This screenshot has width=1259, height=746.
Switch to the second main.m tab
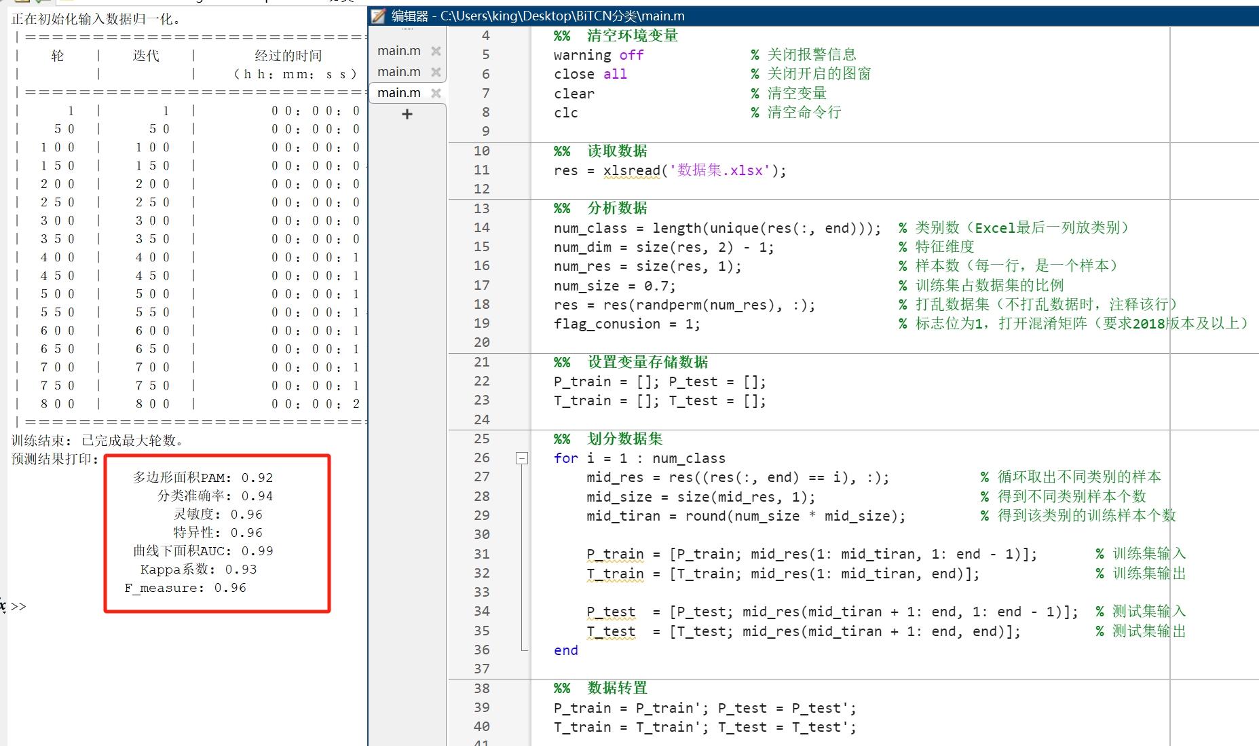398,71
